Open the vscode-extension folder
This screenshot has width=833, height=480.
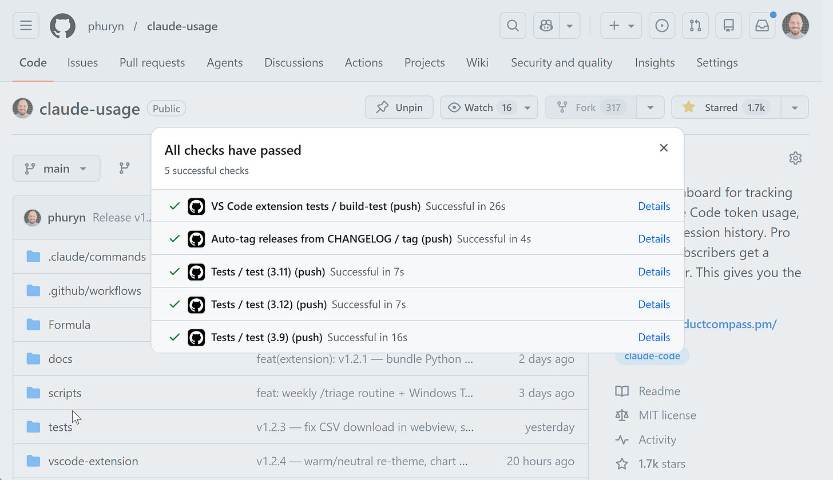pyautogui.click(x=93, y=461)
